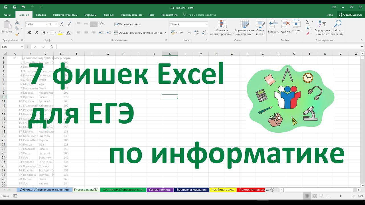The image size is (365, 205).
Task: Apply the thousands separator format
Action: point(188,33)
